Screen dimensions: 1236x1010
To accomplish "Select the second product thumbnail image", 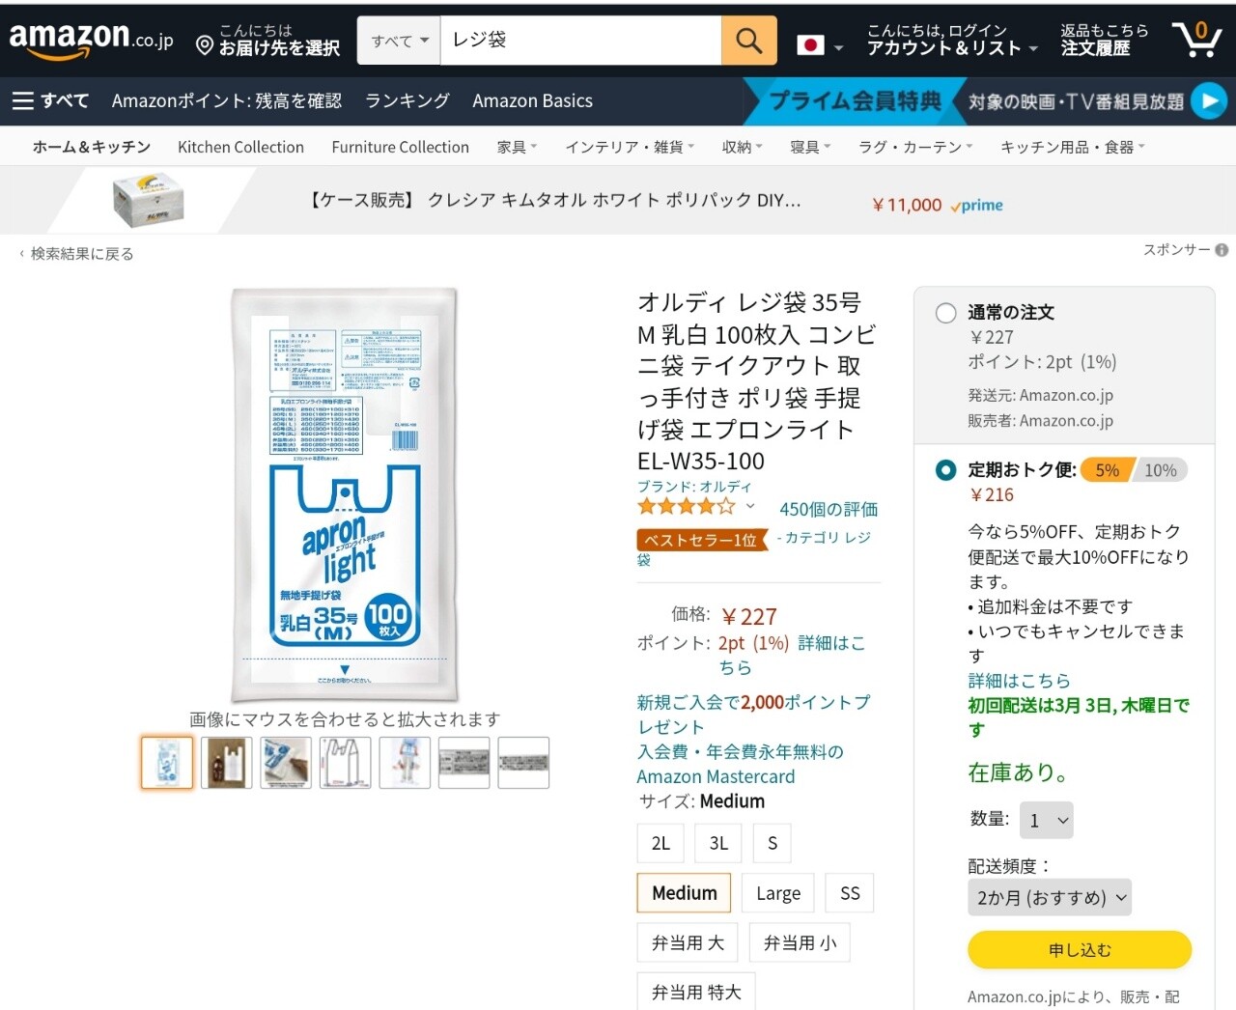I will click(x=226, y=763).
